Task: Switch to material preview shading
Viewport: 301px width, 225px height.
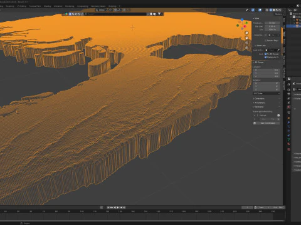Action: (x=277, y=10)
